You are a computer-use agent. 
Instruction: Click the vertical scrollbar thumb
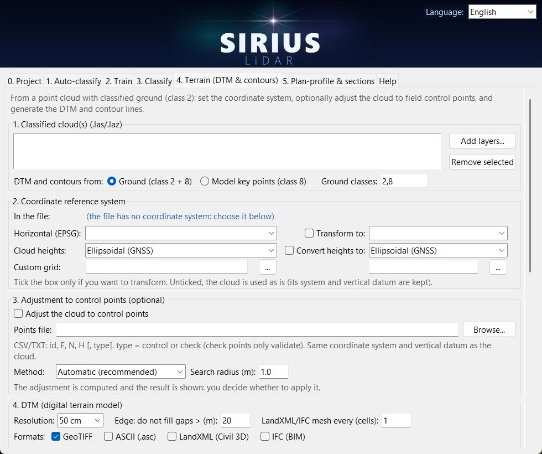point(530,186)
